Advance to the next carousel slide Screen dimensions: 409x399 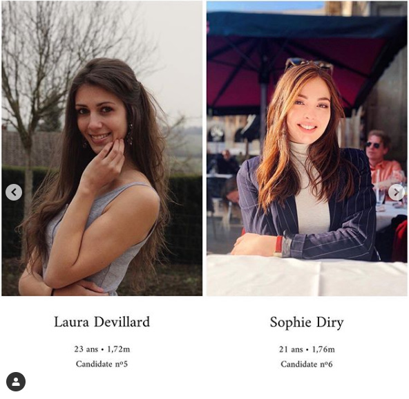(x=397, y=192)
